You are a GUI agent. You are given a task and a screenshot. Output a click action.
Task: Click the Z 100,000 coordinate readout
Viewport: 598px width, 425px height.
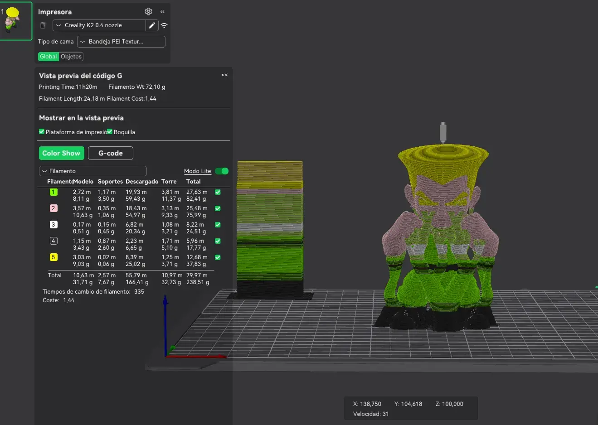(x=449, y=404)
